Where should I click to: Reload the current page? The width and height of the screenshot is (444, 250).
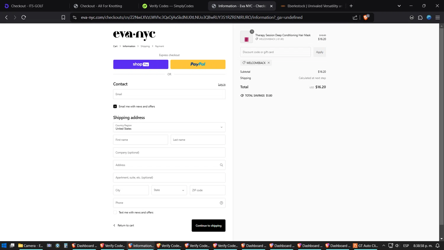click(24, 17)
